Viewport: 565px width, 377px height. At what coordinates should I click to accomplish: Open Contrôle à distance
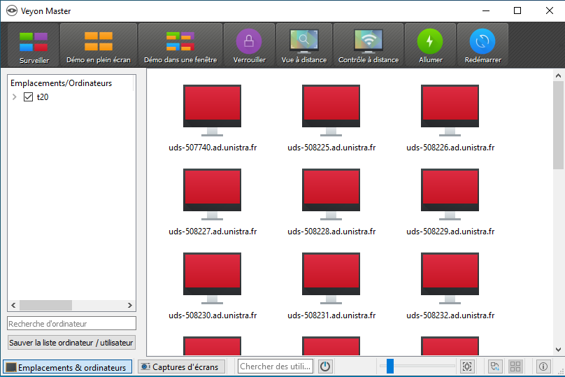coord(368,46)
